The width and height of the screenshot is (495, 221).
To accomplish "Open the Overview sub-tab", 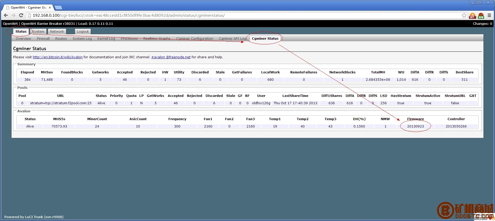I will coord(23,38).
